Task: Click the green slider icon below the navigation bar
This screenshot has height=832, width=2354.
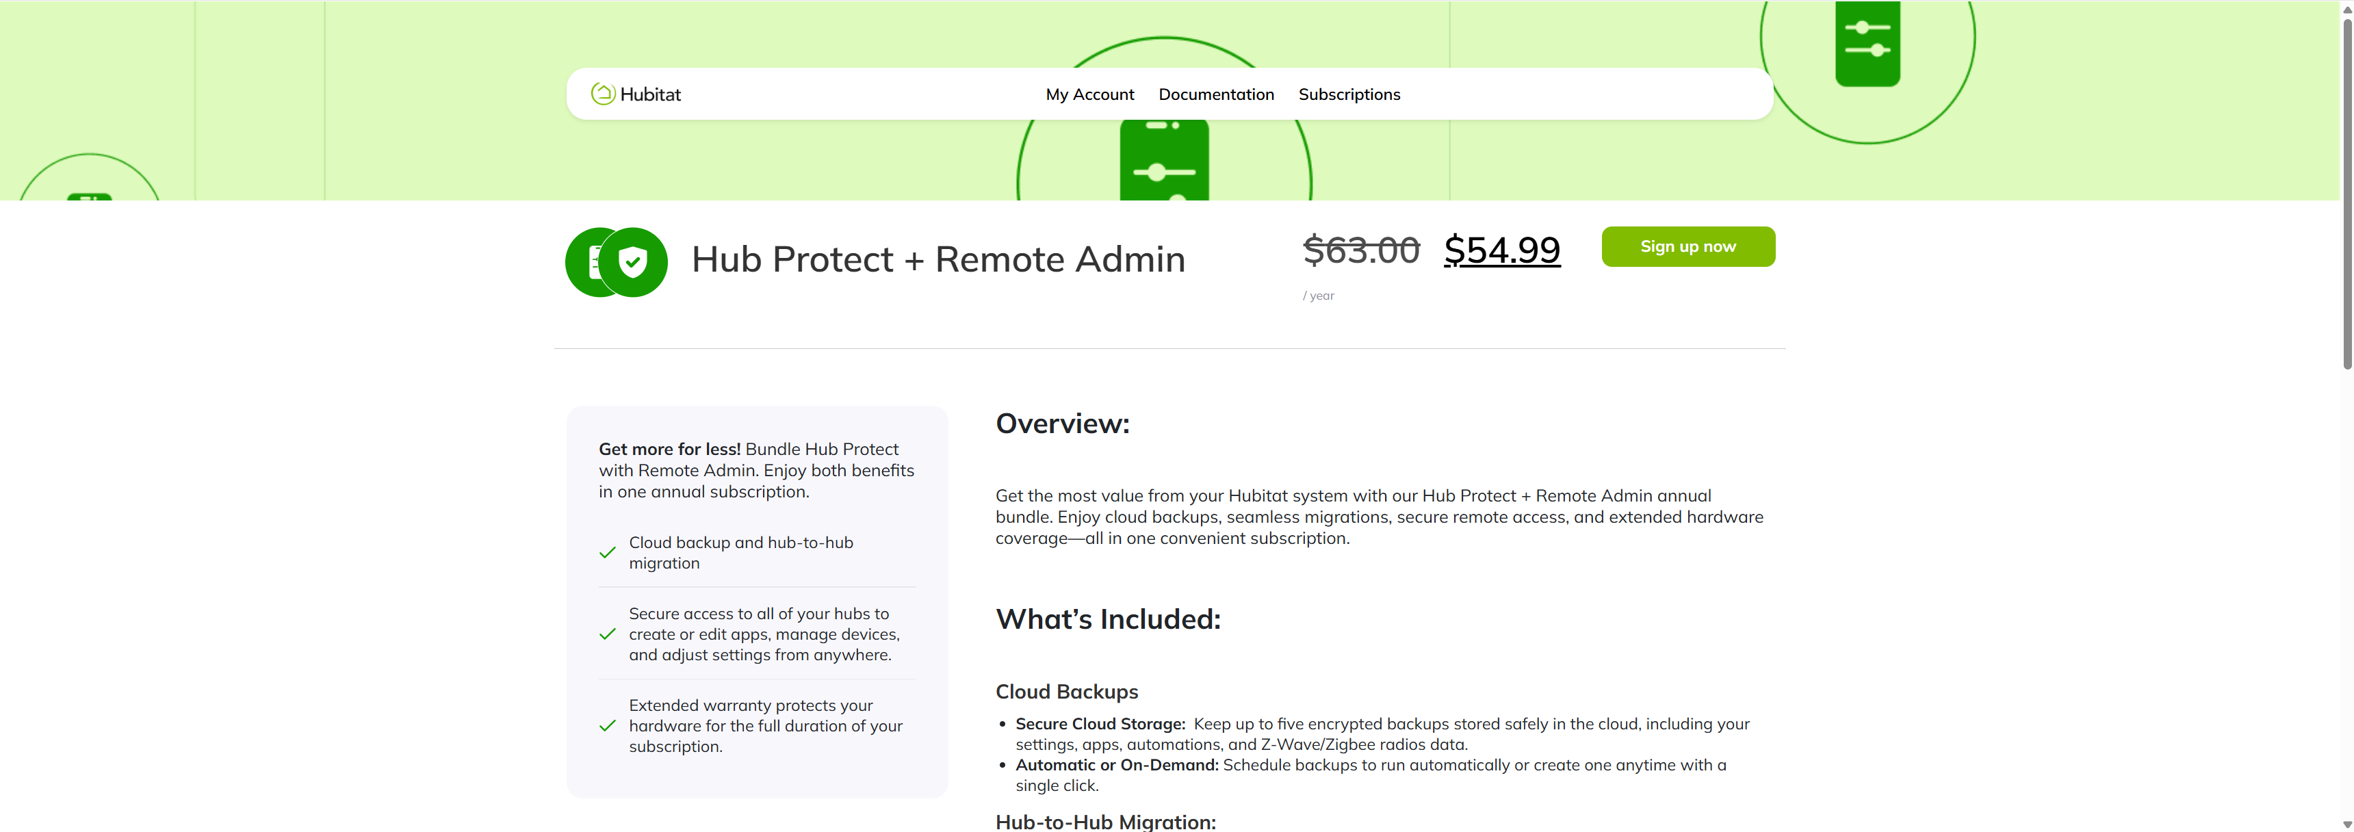Action: pyautogui.click(x=1163, y=164)
